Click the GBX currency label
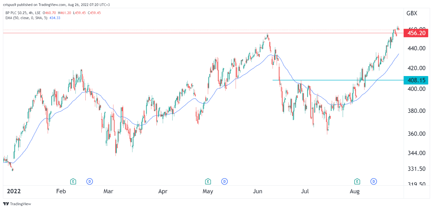This screenshot has width=433, height=209. 412,13
